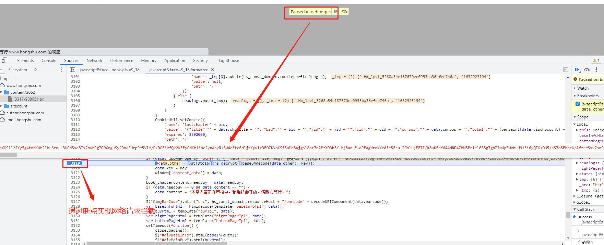Expand the Global scope group
This screenshot has height=245, width=604.
(575, 202)
